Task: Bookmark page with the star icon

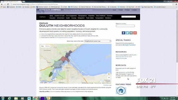Action: pos(173,4)
